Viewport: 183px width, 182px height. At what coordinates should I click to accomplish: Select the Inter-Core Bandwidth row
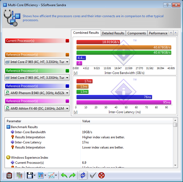pyautogui.click(x=89, y=132)
